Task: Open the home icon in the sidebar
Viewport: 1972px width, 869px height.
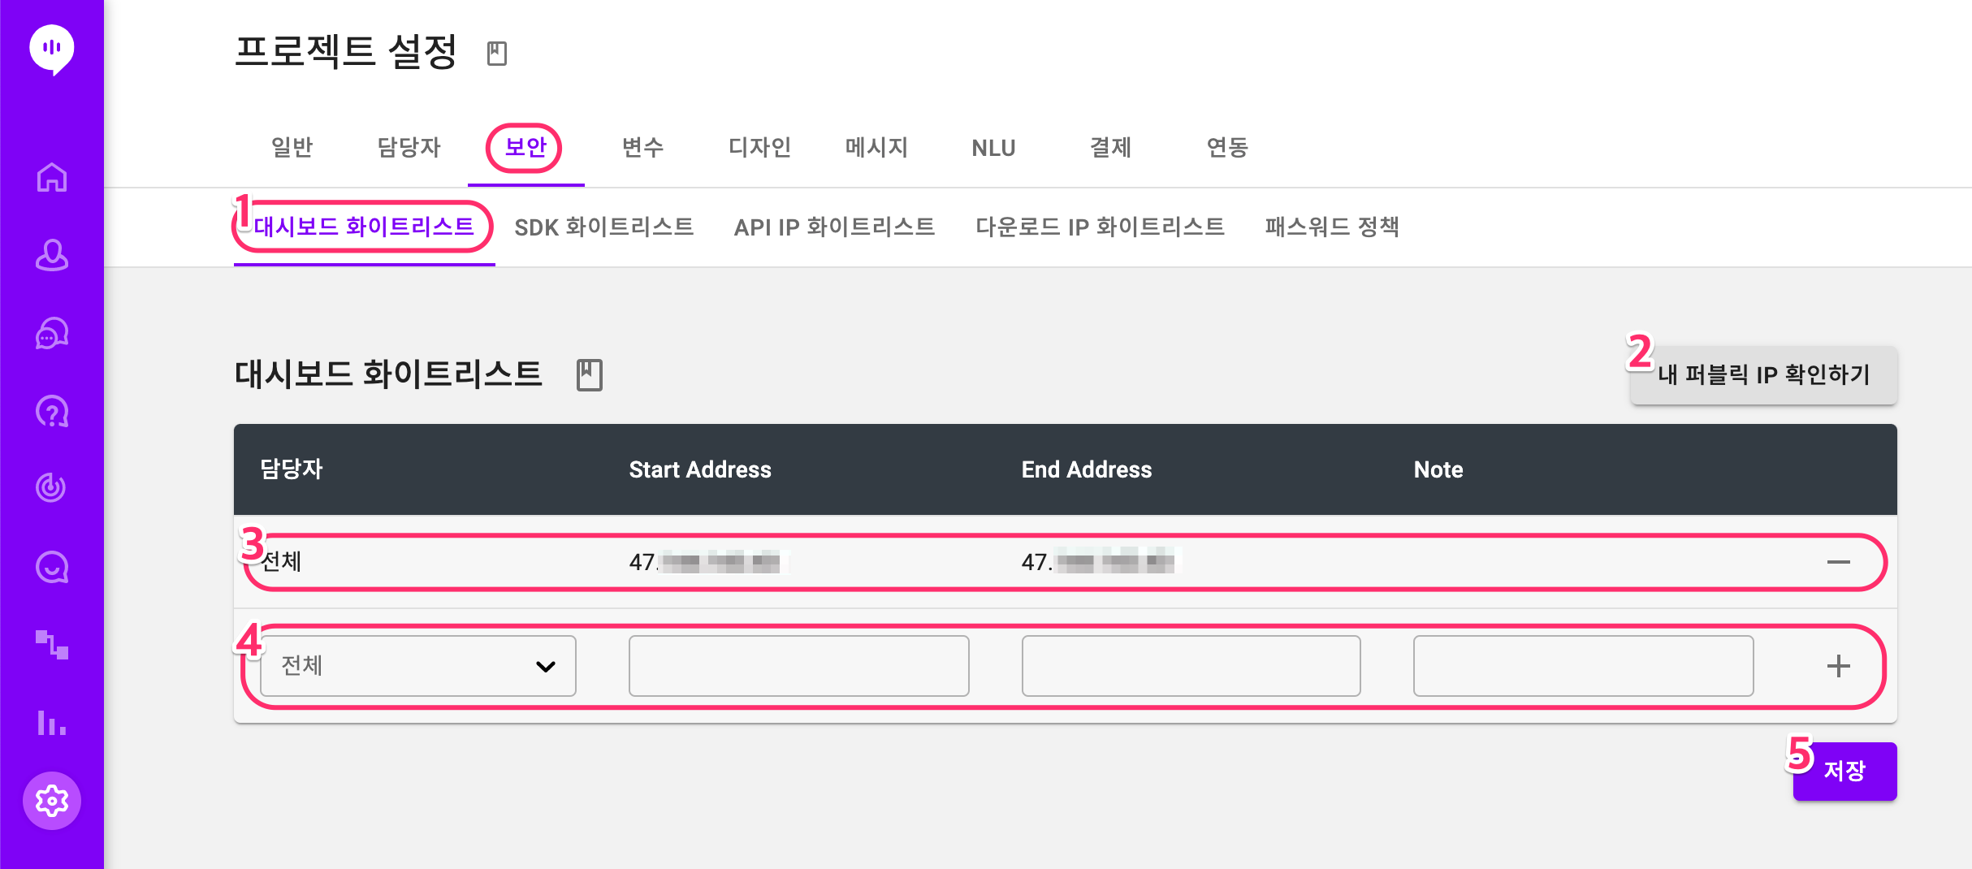Action: (52, 177)
